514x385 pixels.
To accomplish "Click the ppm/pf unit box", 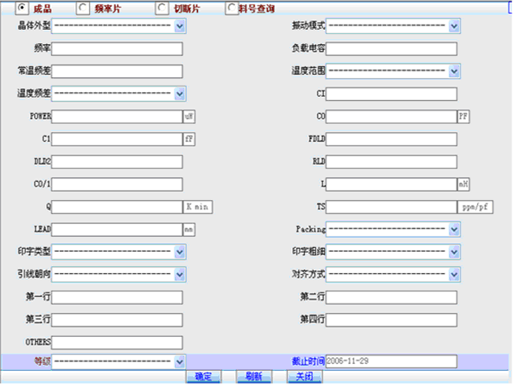I will (475, 207).
